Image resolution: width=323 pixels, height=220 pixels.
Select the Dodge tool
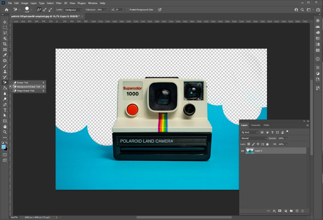point(5,99)
